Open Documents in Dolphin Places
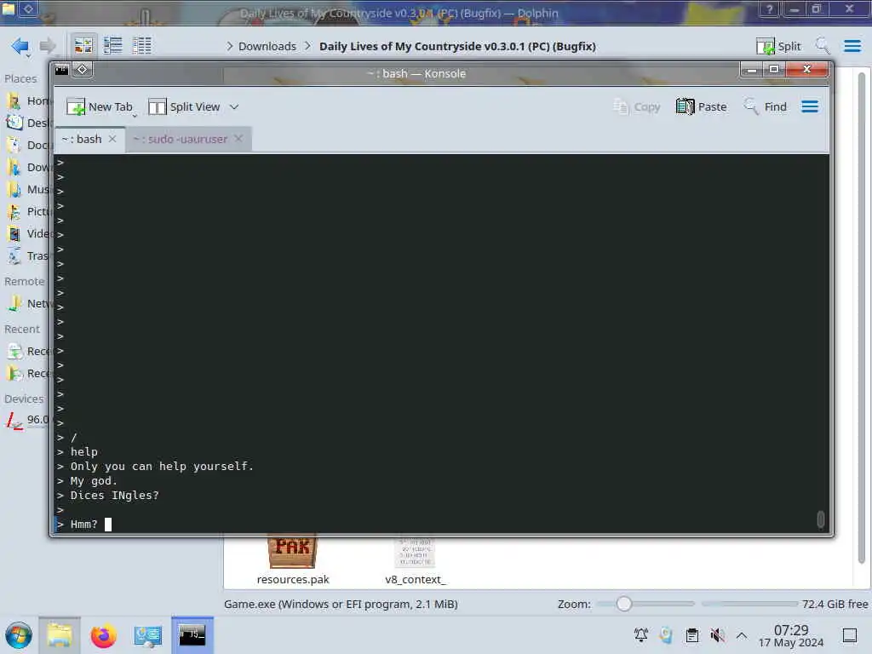Viewport: 872px width, 654px height. [28, 145]
